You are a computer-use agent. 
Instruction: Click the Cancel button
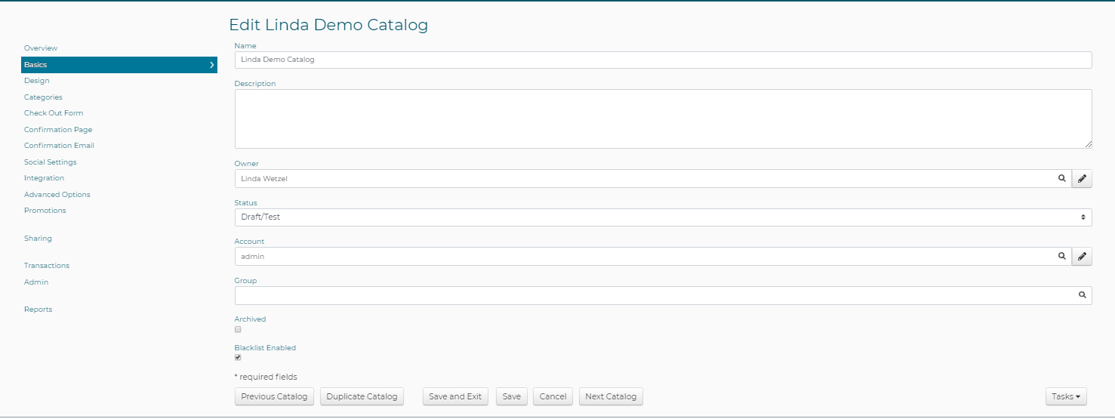tap(553, 396)
